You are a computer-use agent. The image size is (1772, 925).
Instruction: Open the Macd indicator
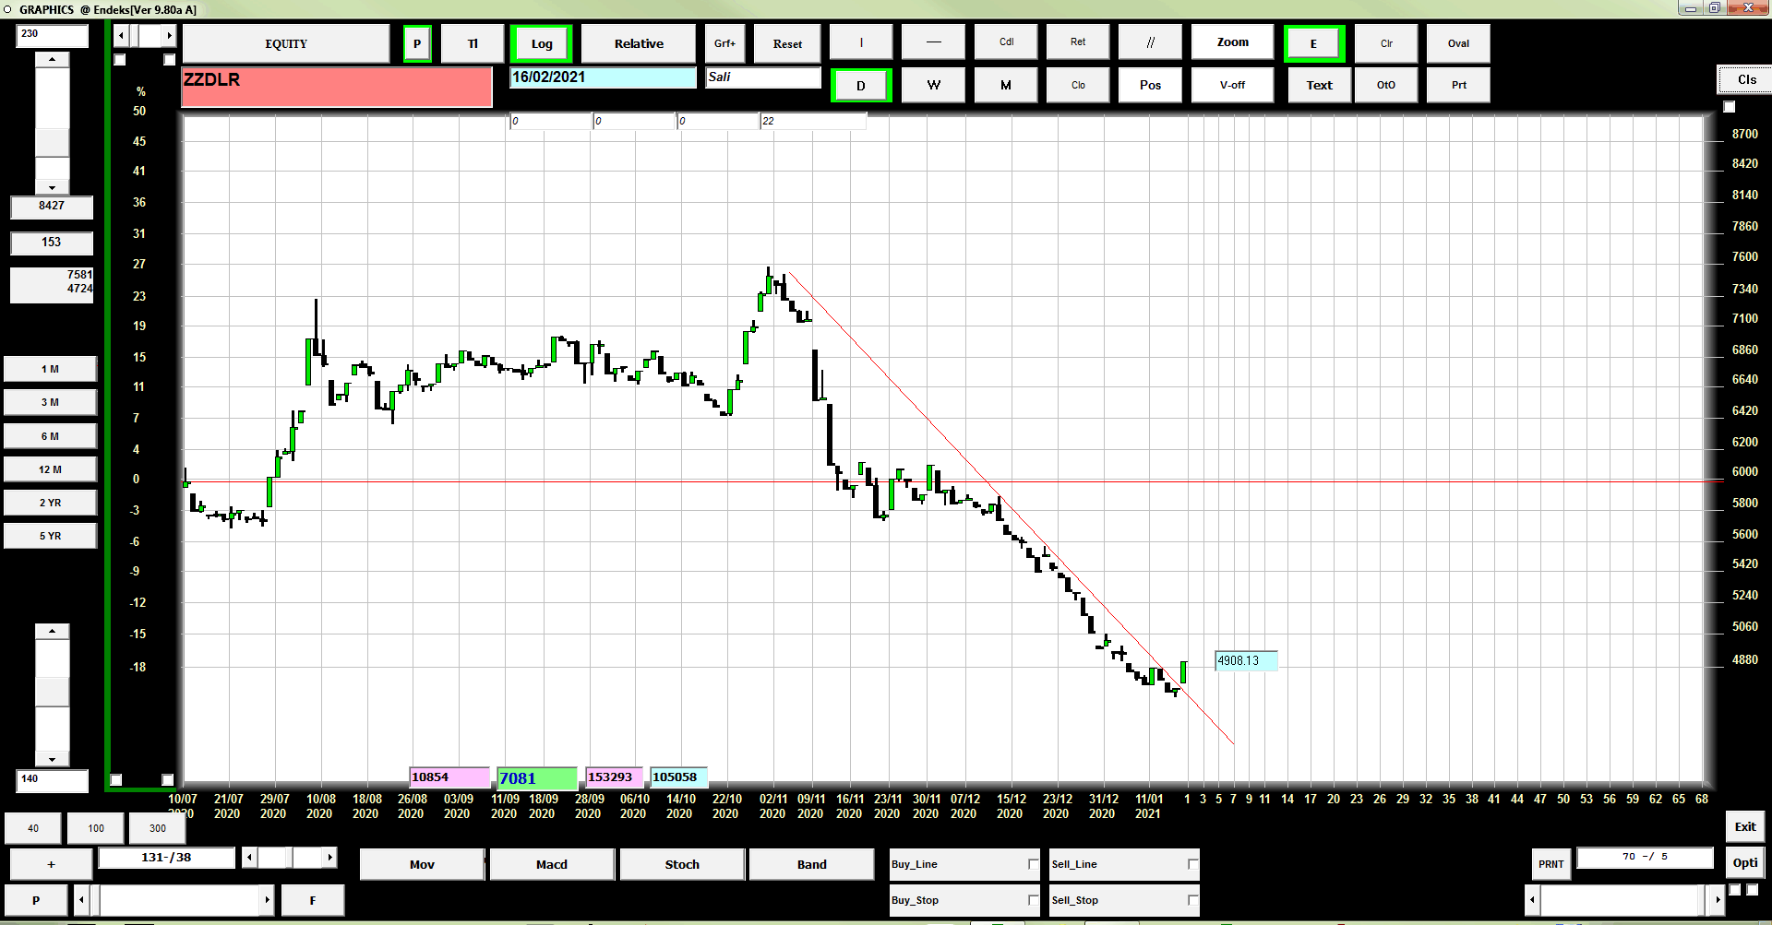(552, 864)
